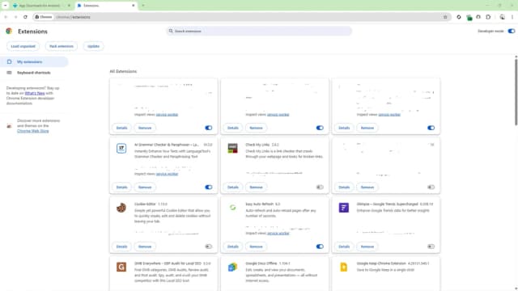Screen dimensions: 518x291
Task: Enable the Glimpse extension toggle
Action: 431,247
